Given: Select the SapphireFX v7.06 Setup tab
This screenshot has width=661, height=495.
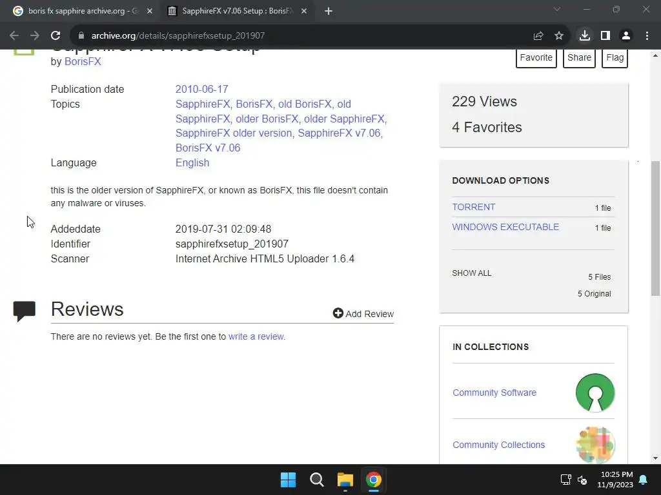Looking at the screenshot, I should pyautogui.click(x=238, y=12).
